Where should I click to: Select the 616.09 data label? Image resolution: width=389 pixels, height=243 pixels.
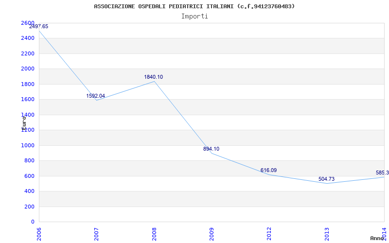(x=268, y=170)
